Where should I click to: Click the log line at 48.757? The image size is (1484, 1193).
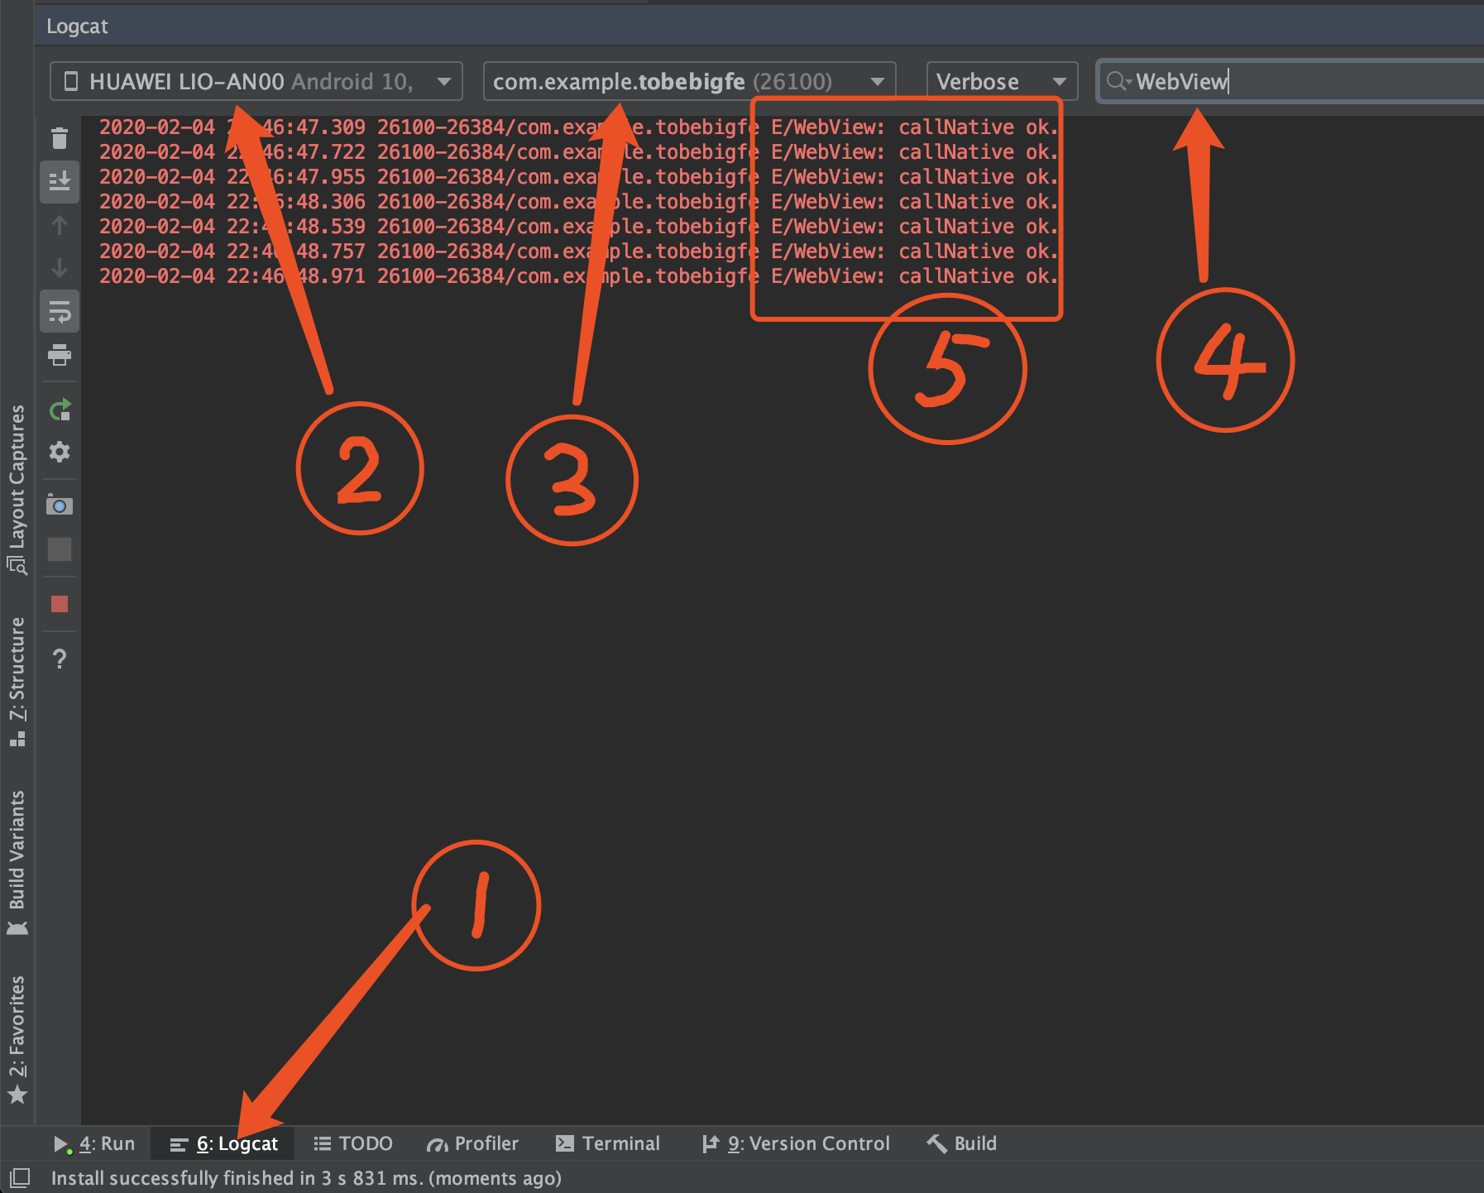point(578,251)
